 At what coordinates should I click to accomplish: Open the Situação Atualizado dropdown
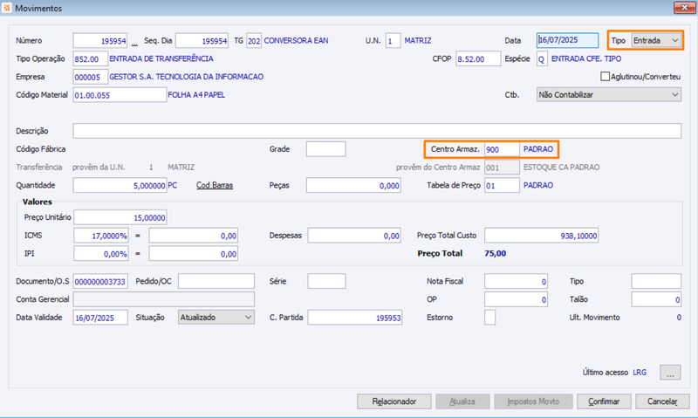click(216, 317)
